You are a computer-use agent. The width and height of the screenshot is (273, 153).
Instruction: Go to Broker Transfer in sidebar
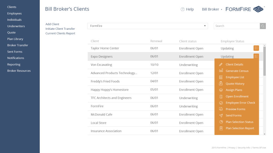(x=18, y=45)
